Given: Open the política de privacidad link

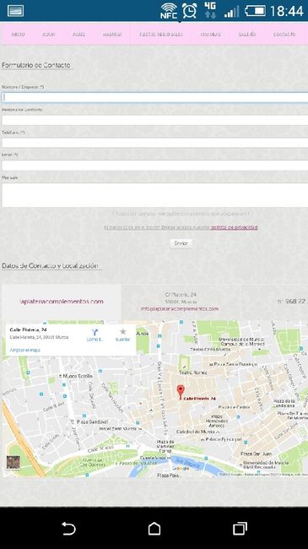Looking at the screenshot, I should click(234, 227).
